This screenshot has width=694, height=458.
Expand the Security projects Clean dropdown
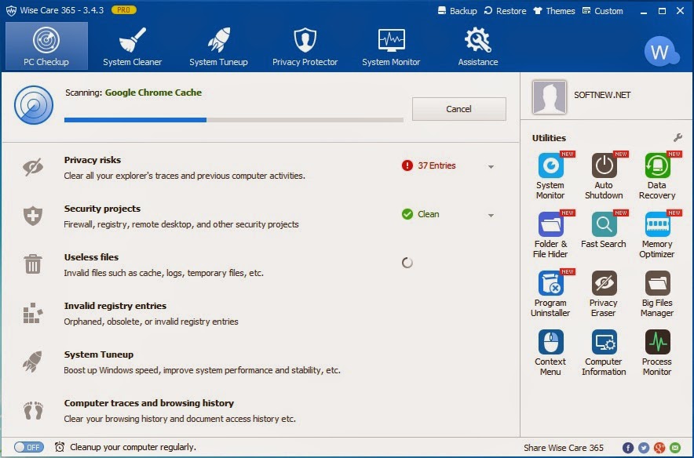tap(491, 216)
